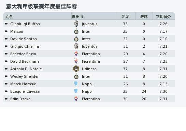Sort by the 平均得分 column header
Screen dimensions: 186x131
click(x=163, y=17)
